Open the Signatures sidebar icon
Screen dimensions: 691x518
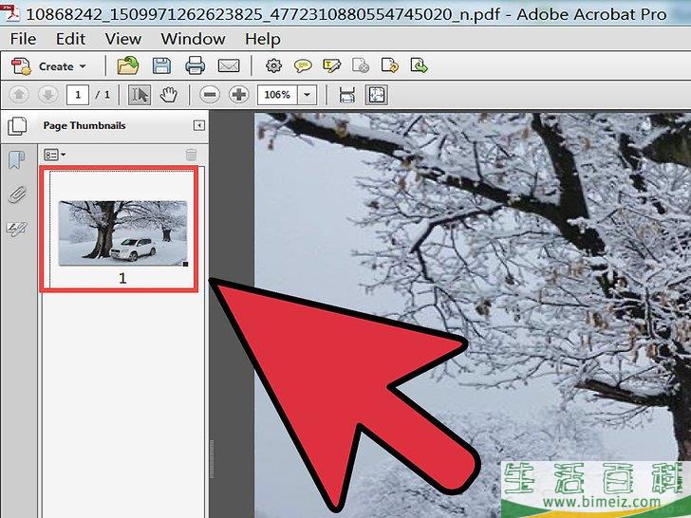[16, 229]
